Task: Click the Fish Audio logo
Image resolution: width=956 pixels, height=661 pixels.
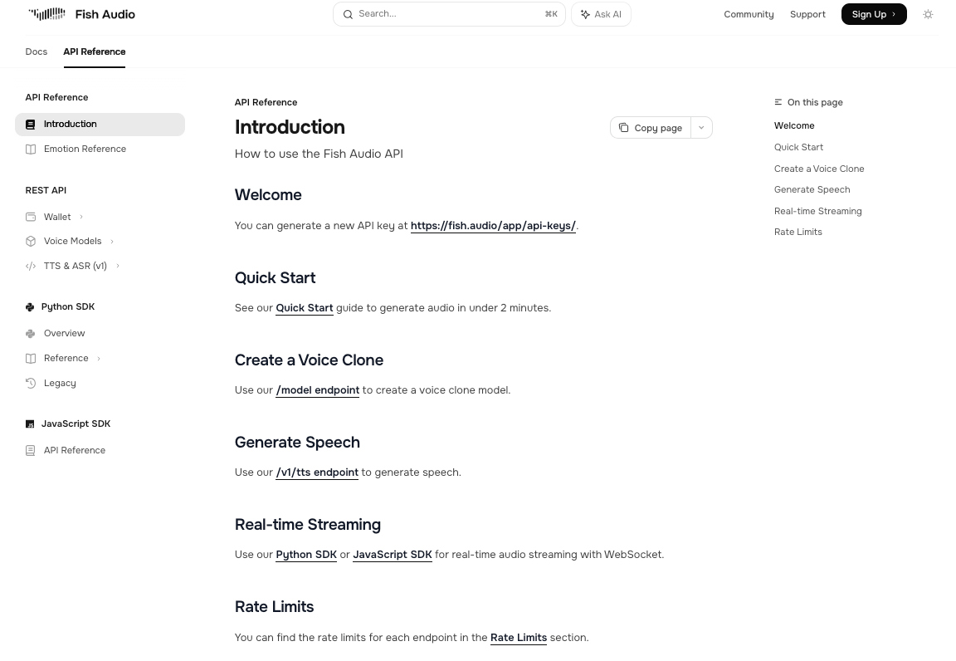Action: 81,14
